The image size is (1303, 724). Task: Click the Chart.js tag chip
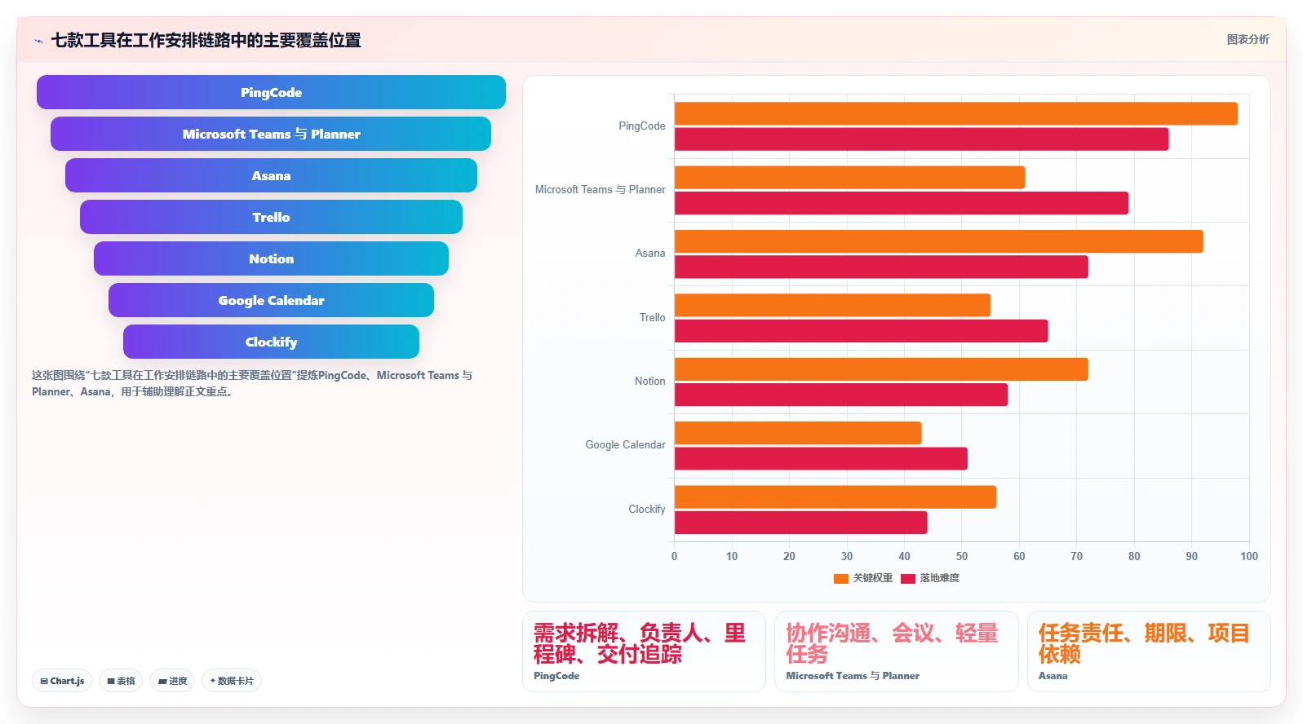[x=62, y=681]
